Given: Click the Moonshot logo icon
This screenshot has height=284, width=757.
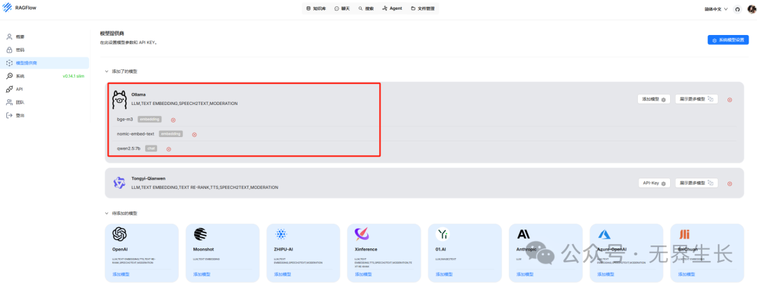Looking at the screenshot, I should [200, 234].
